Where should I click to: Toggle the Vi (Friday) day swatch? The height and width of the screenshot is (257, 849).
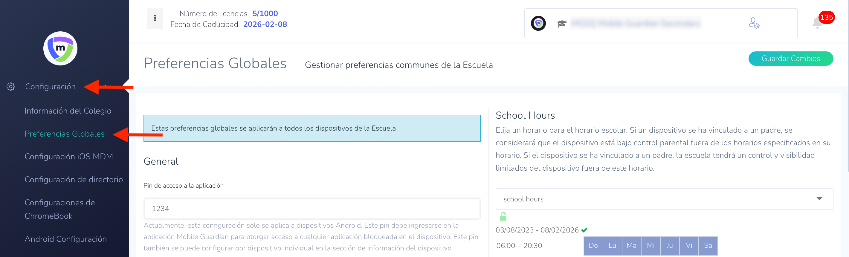click(x=689, y=245)
